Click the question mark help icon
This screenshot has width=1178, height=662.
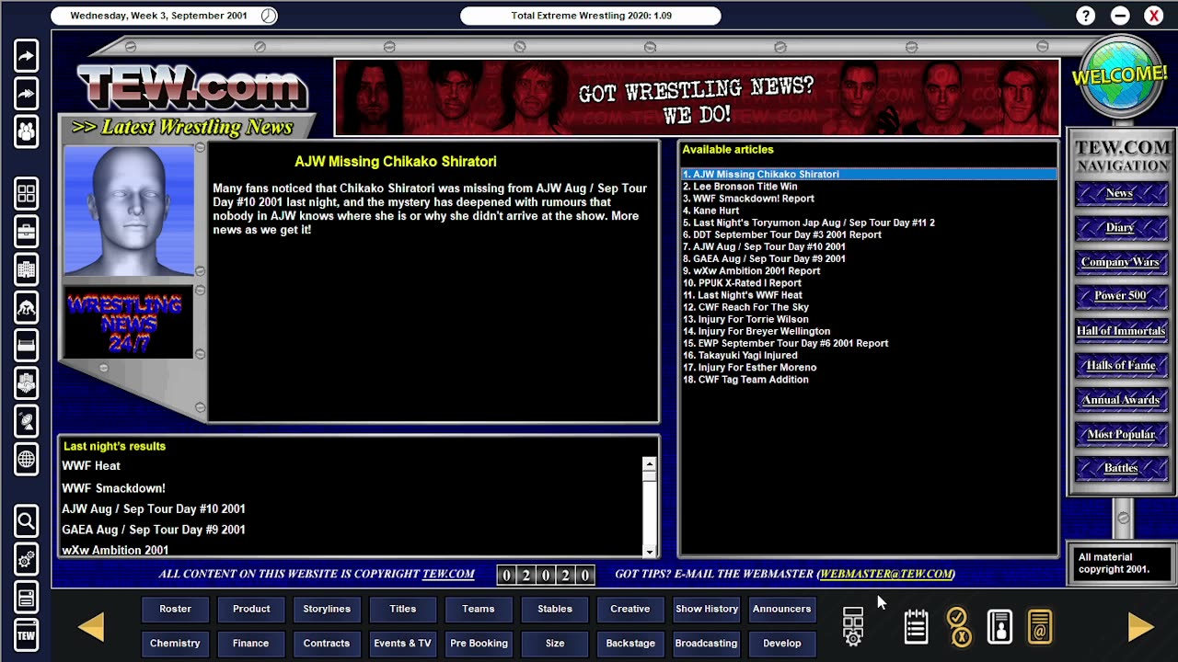(x=1086, y=16)
